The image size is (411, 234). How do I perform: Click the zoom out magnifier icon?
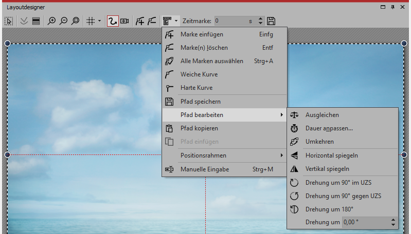click(63, 21)
